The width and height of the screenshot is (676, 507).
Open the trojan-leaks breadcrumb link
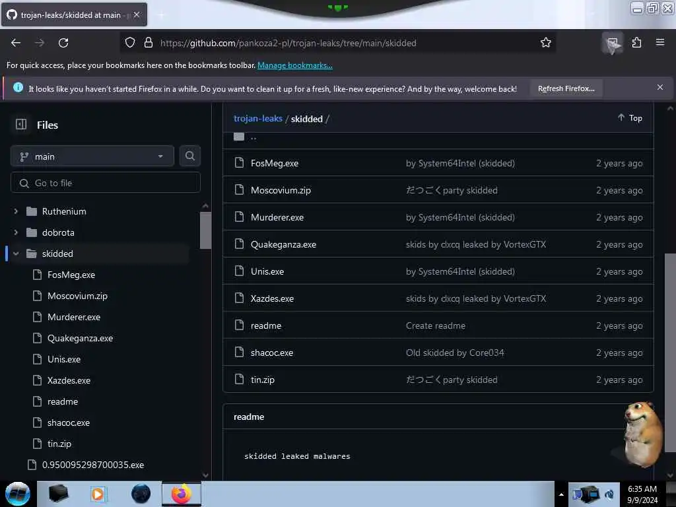[x=258, y=118]
